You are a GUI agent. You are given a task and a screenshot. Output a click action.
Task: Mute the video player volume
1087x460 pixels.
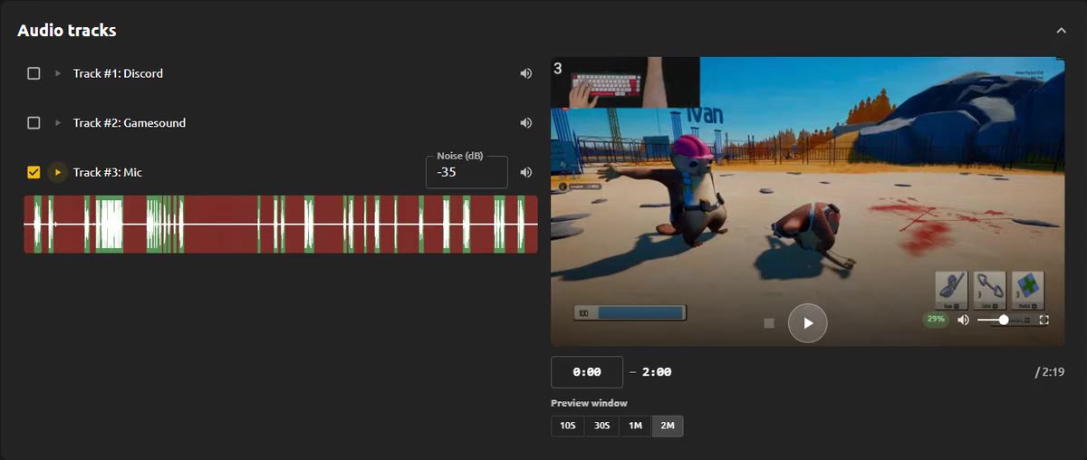tap(963, 320)
